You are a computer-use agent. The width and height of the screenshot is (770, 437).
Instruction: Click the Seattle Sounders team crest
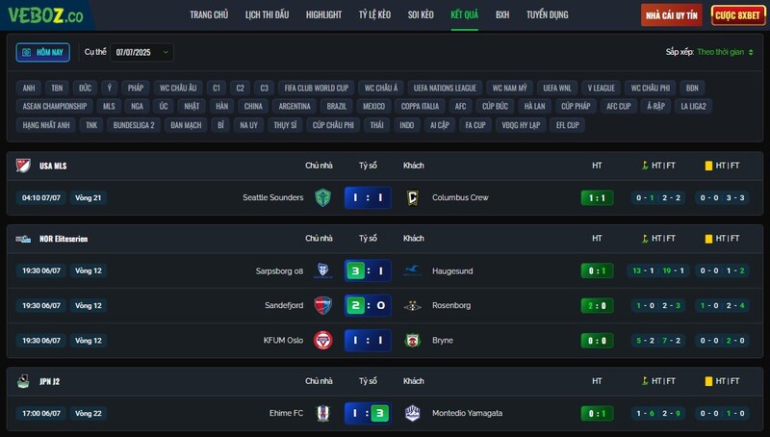322,198
